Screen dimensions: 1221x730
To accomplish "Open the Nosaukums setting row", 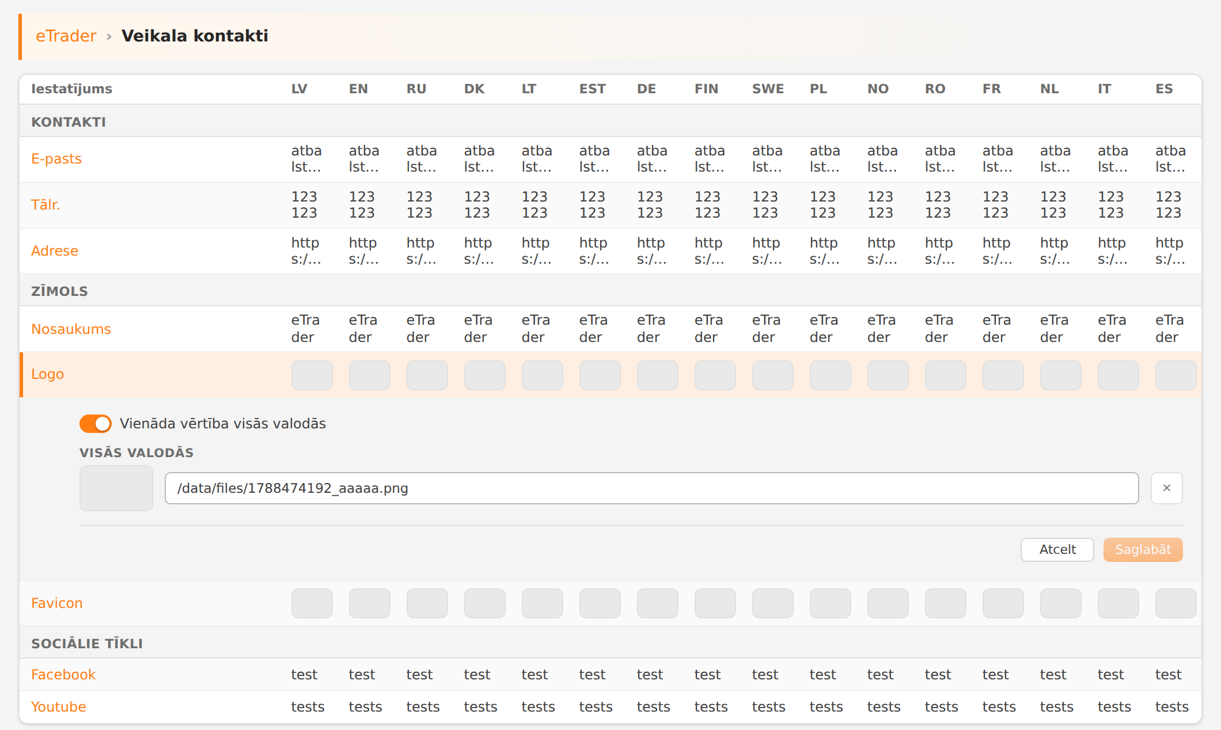I will [610, 329].
